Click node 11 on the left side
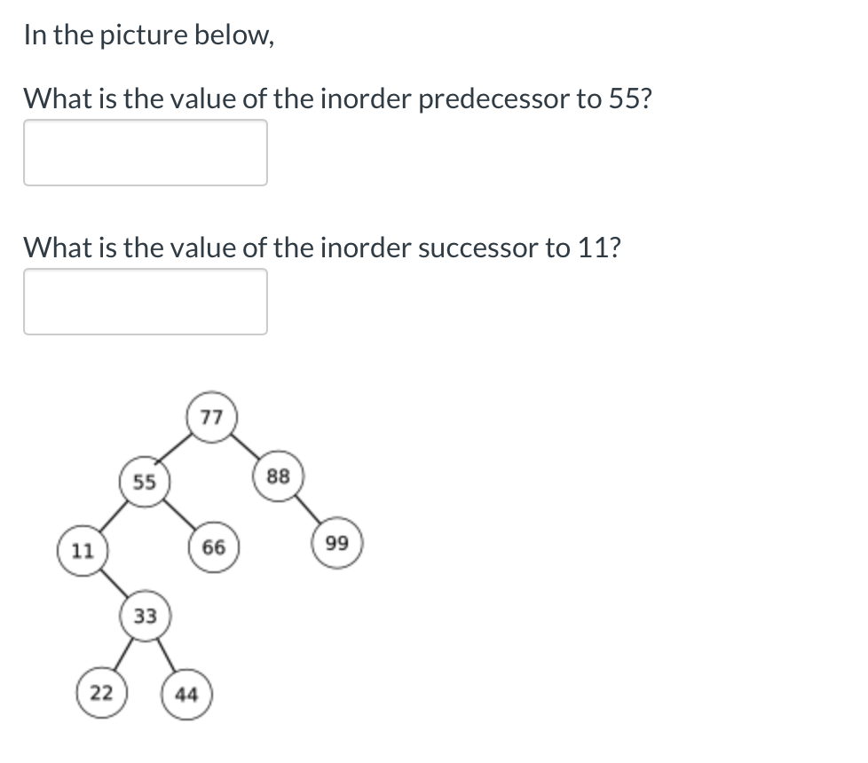The height and width of the screenshot is (763, 868). [82, 549]
